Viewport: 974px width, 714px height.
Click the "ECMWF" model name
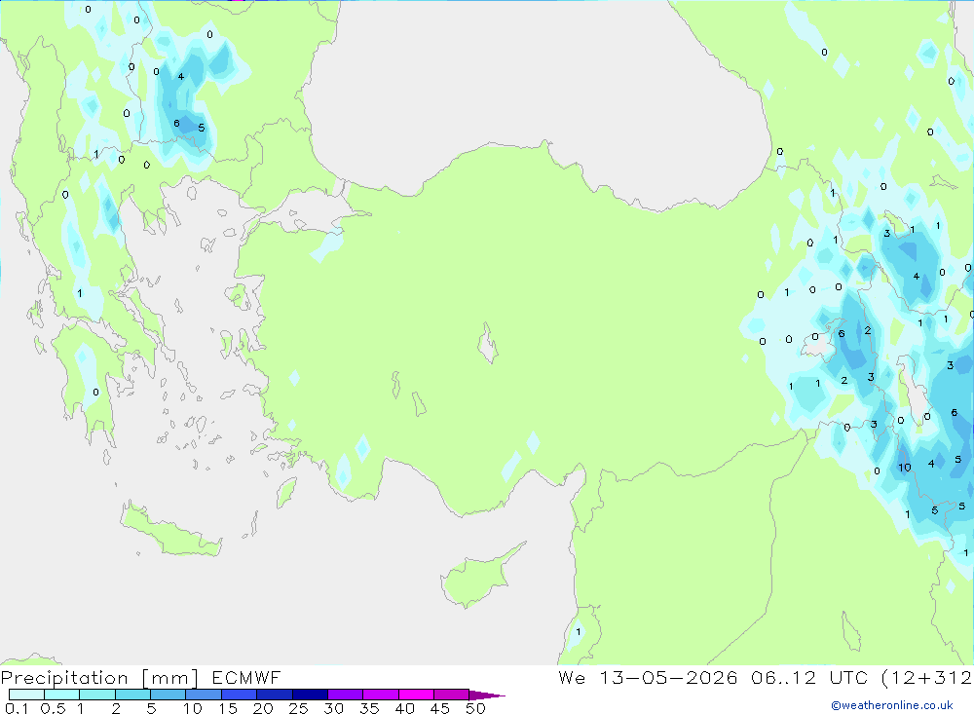tap(246, 677)
